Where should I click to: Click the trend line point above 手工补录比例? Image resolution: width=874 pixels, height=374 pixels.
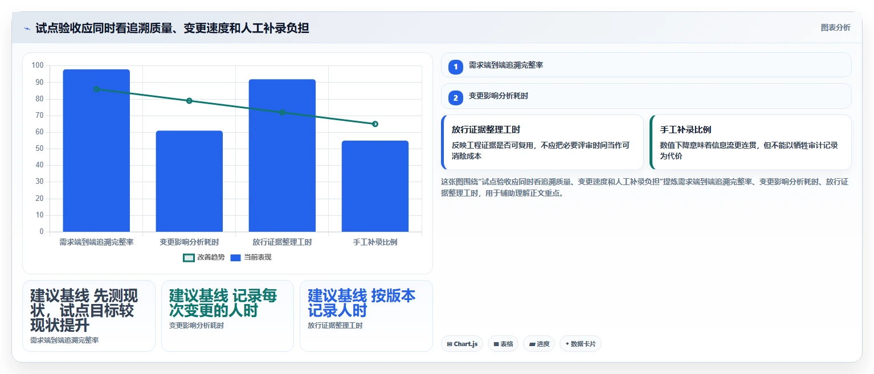[375, 124]
